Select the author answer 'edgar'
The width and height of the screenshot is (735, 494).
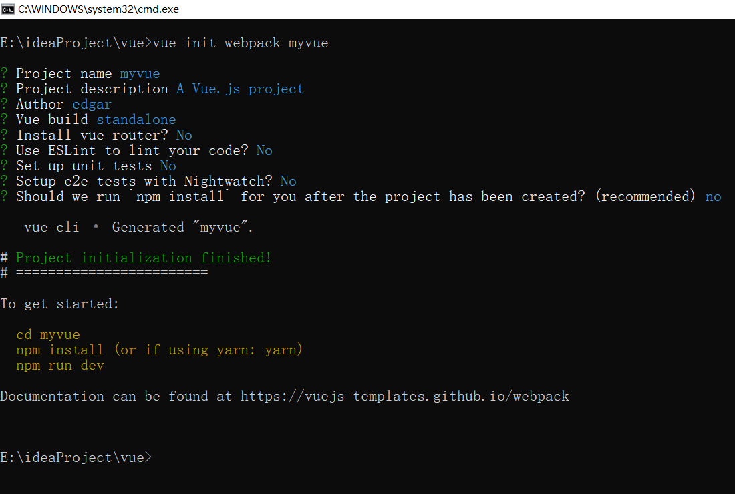(92, 104)
